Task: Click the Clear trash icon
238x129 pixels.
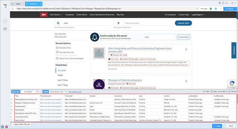Action: pos(212,92)
